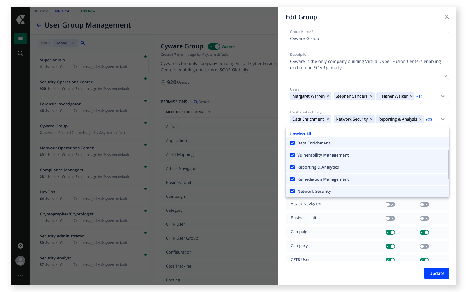This screenshot has height=292, width=467.
Task: Open the Status filter selector
Action: tap(45, 43)
